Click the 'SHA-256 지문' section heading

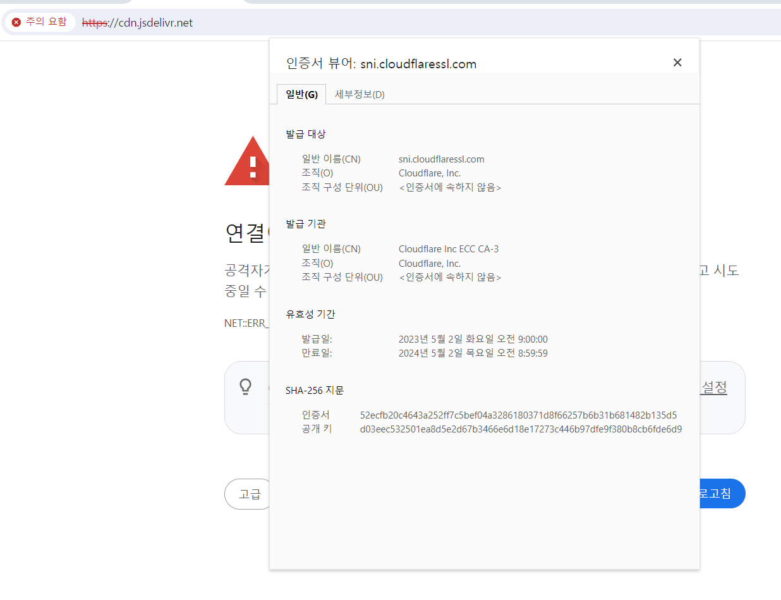tap(315, 390)
